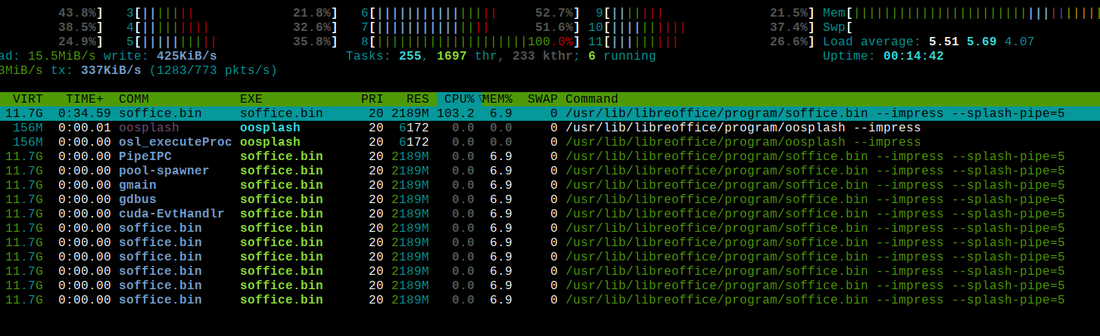This screenshot has height=336, width=1100.
Task: Click the PRI column header
Action: [372, 99]
